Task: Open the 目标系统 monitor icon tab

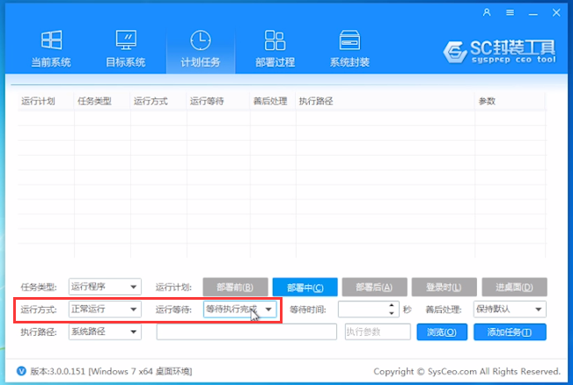Action: [x=126, y=40]
